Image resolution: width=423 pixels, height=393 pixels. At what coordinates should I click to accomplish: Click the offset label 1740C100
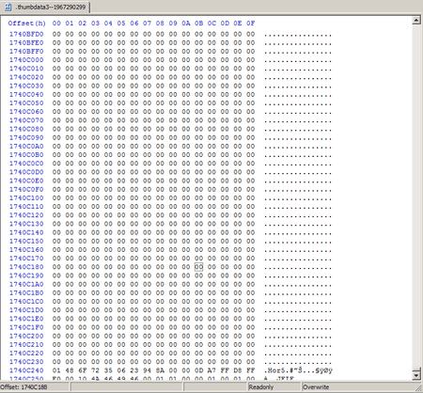click(26, 198)
